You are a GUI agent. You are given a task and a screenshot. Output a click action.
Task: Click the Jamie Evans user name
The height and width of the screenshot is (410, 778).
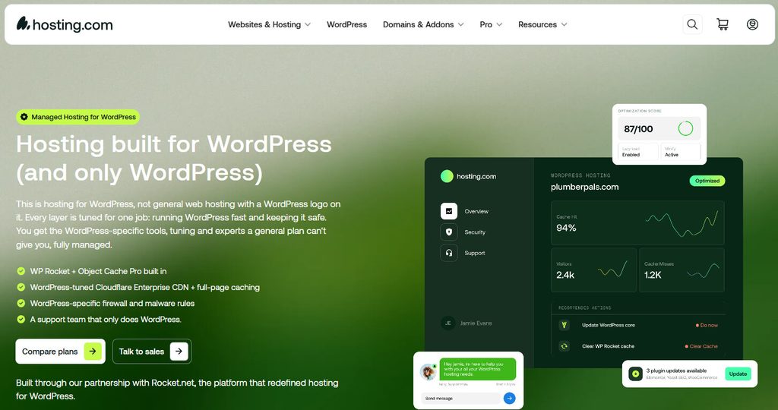tap(476, 323)
